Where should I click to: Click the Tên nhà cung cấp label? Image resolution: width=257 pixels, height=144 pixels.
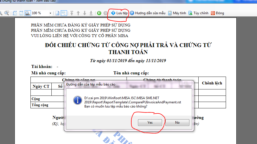pyautogui.click(x=131, y=73)
